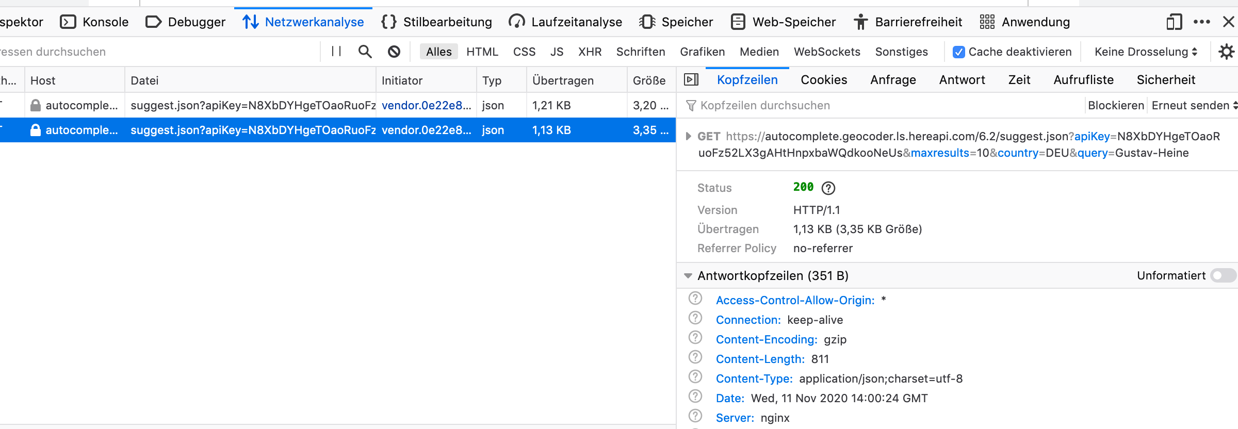Open network settings gear icon
1238x429 pixels.
(1226, 52)
